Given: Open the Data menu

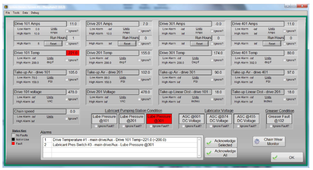Looking at the screenshot, I should coord(25,13).
